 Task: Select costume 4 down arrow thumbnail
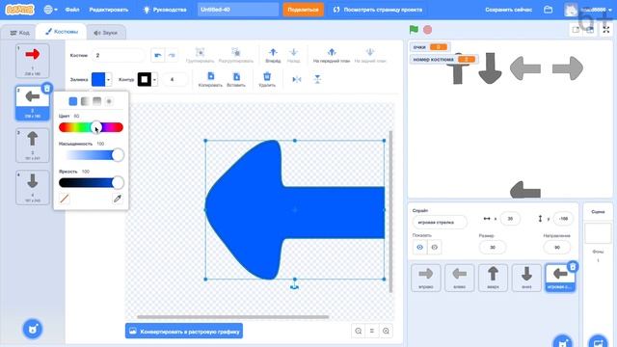[x=33, y=187]
